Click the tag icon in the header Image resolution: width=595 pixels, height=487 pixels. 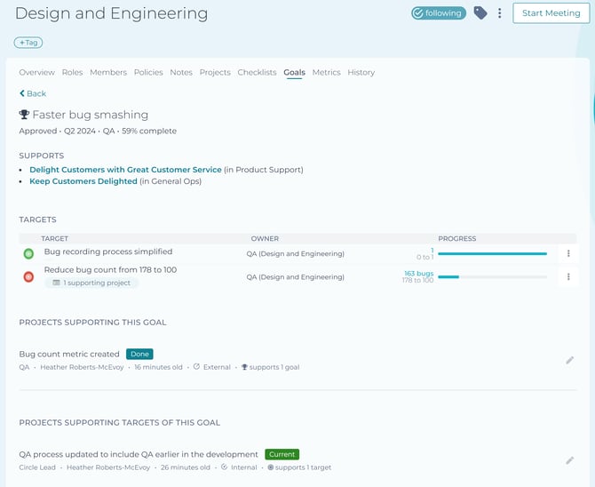click(x=480, y=13)
